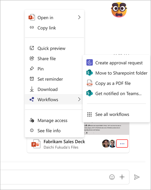Choose Manage access from the menu
Screen dimensions: 151x190
54,120
